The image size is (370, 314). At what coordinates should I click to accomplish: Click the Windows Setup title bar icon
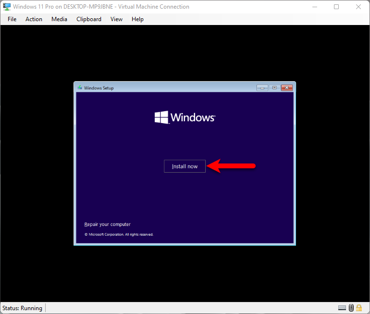pyautogui.click(x=80, y=88)
